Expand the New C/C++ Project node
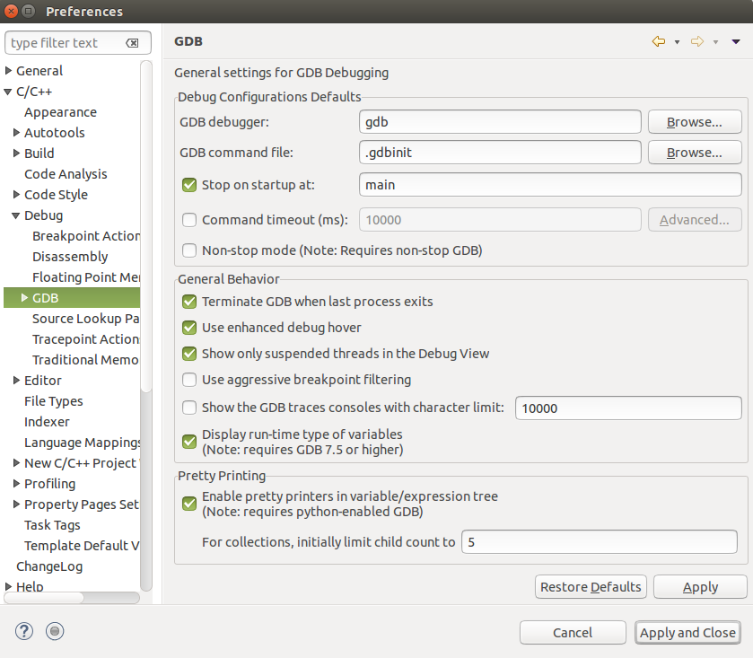This screenshot has width=753, height=658. pyautogui.click(x=16, y=463)
